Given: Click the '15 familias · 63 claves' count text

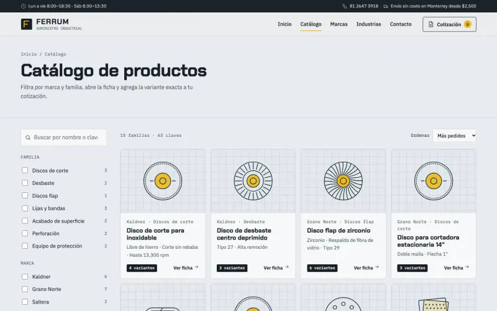Looking at the screenshot, I should coord(151,135).
